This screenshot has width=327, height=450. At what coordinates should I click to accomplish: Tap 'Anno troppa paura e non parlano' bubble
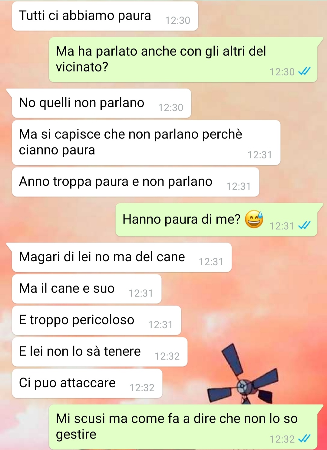(136, 182)
